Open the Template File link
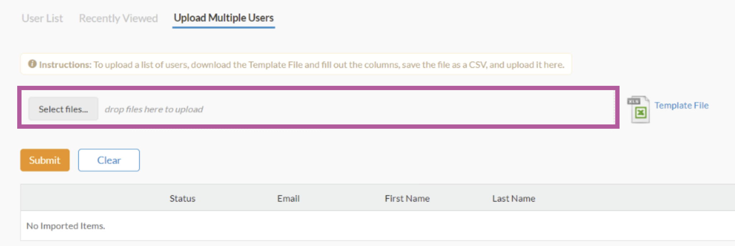Image resolution: width=735 pixels, height=246 pixels. click(682, 105)
